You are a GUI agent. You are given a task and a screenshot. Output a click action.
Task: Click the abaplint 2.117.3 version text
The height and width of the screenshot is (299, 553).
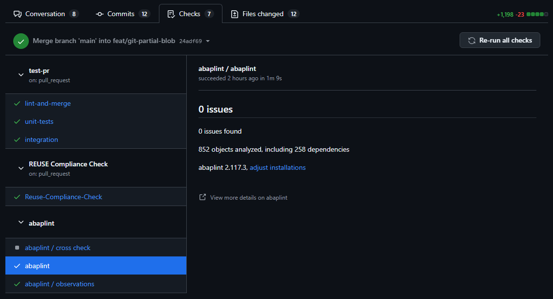pos(223,168)
